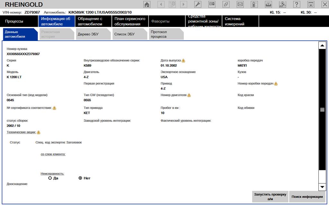Click the scrollbar grip handle

click(x=322, y=110)
